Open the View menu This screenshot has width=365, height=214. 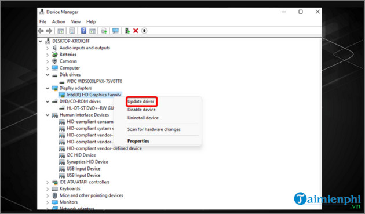[76, 21]
